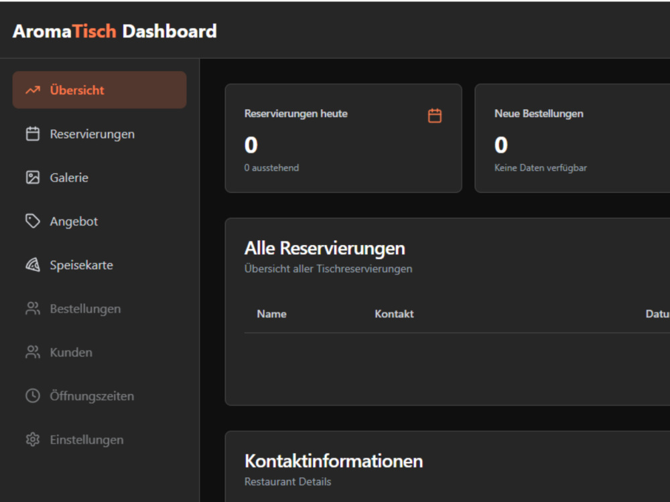This screenshot has height=502, width=670.
Task: Click the Alle Reservierungen heading
Action: click(x=324, y=248)
